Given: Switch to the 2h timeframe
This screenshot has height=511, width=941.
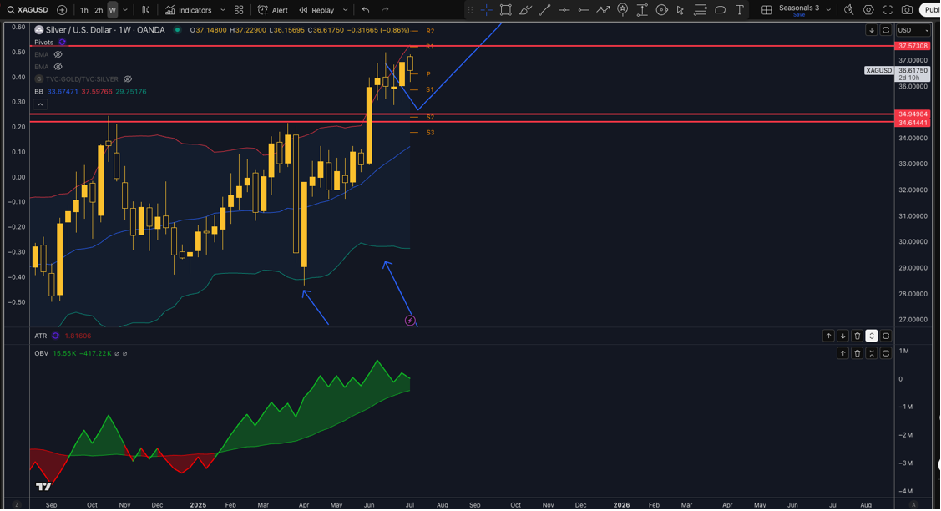Looking at the screenshot, I should pos(99,10).
